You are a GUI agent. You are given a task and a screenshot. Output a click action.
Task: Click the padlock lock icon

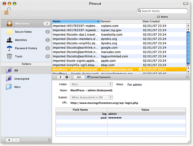[7, 11]
